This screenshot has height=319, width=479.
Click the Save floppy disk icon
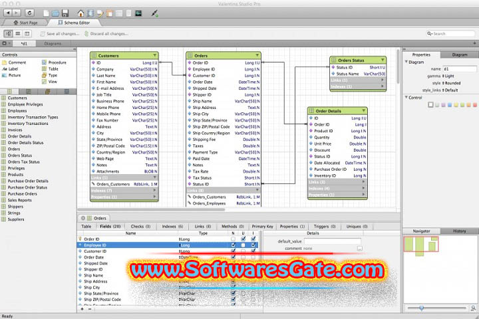point(65,13)
